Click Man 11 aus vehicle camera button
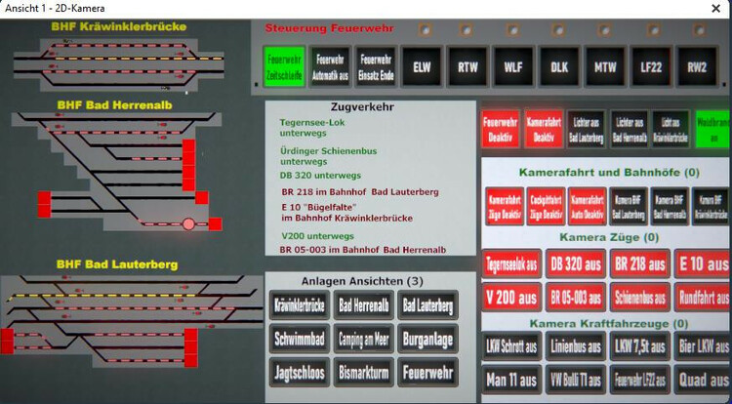This screenshot has height=404, width=732. coord(511,380)
